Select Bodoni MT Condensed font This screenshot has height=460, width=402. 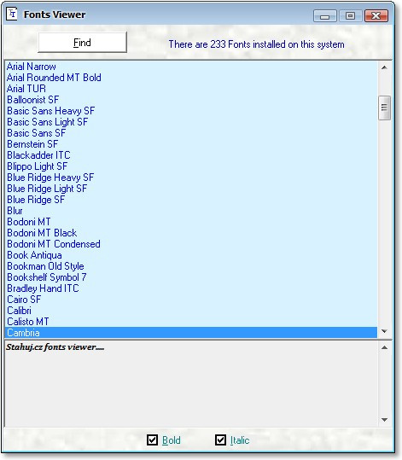tap(191, 244)
